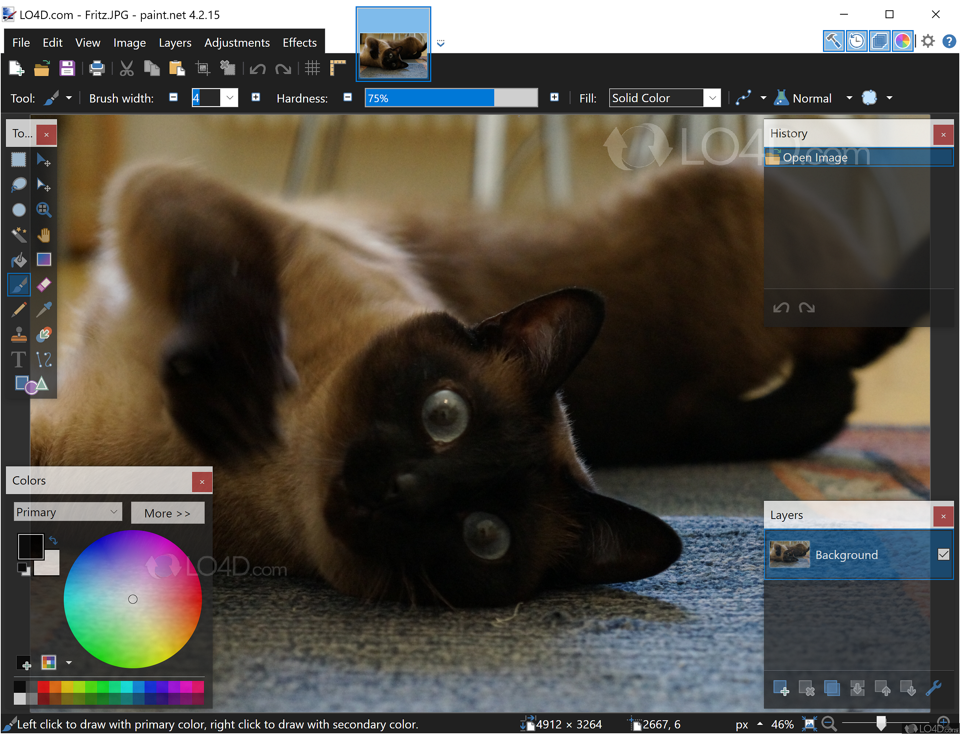
Task: Select the Color Picker tool
Action: [45, 312]
